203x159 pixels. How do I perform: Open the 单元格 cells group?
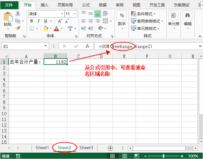click(x=173, y=20)
